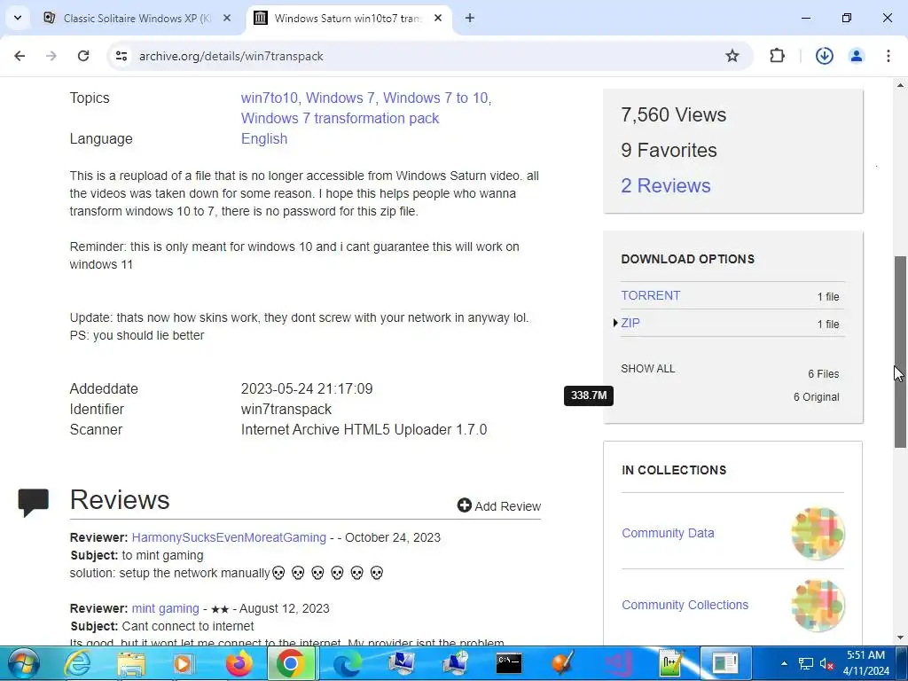Screen dimensions: 908x681
Task: Close the Windows Saturn tab
Action: point(438,18)
